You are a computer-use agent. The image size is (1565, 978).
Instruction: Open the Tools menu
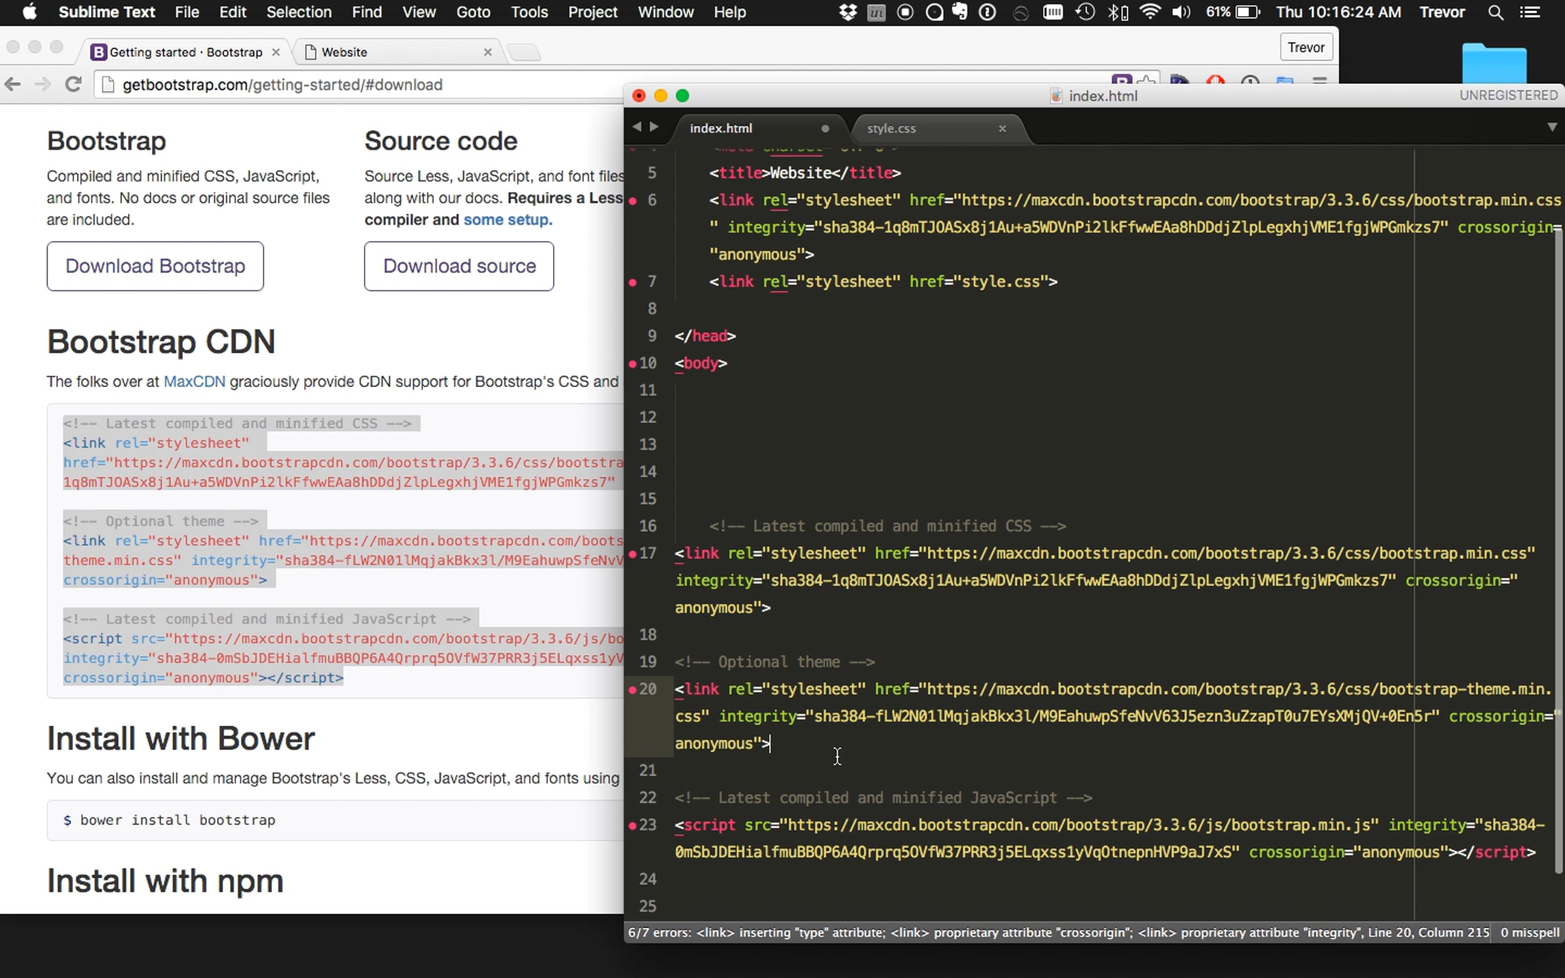pos(529,12)
